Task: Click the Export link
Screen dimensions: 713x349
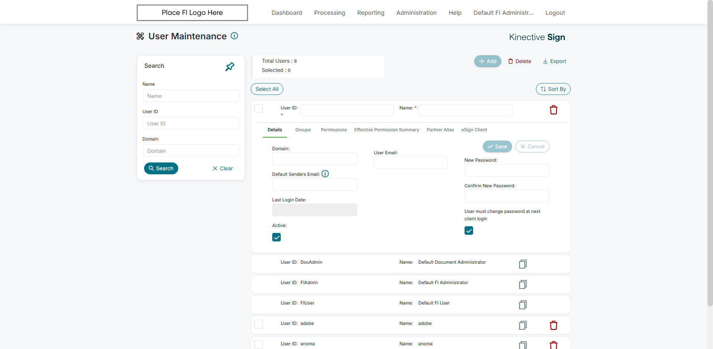Action: click(x=554, y=61)
